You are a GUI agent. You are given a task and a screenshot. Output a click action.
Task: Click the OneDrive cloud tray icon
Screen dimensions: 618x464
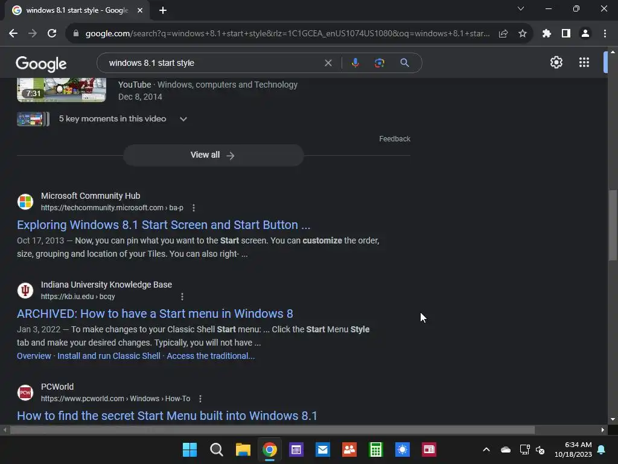pyautogui.click(x=506, y=449)
